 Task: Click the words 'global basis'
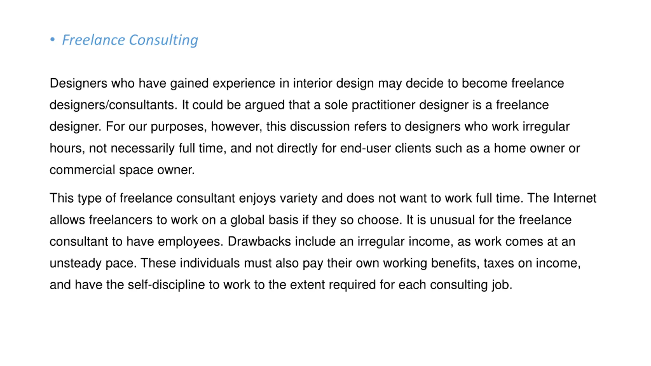(264, 220)
